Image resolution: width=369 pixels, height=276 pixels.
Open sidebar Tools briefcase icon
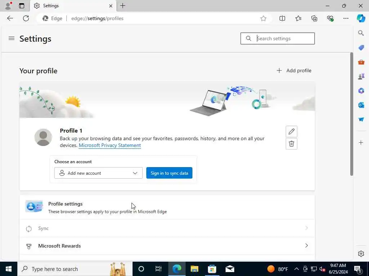[361, 62]
